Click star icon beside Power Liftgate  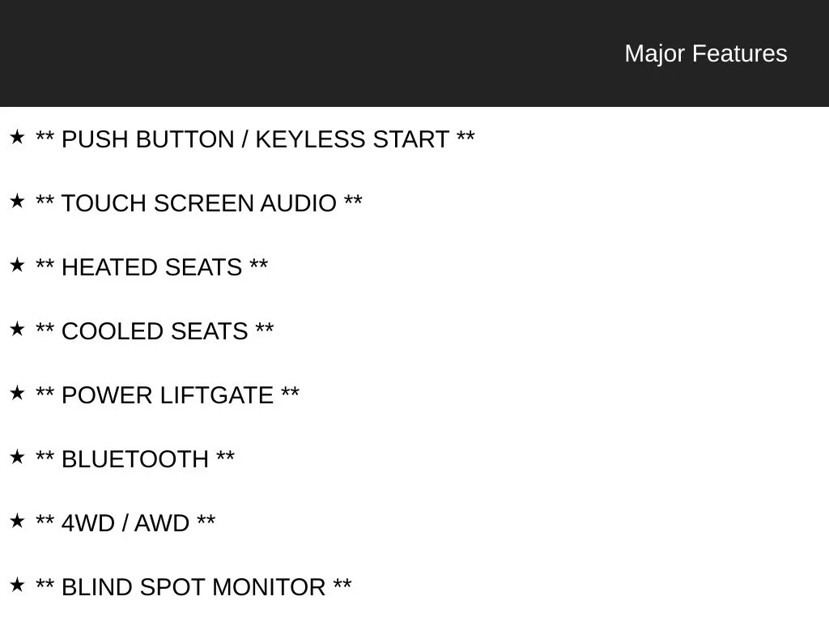[17, 393]
